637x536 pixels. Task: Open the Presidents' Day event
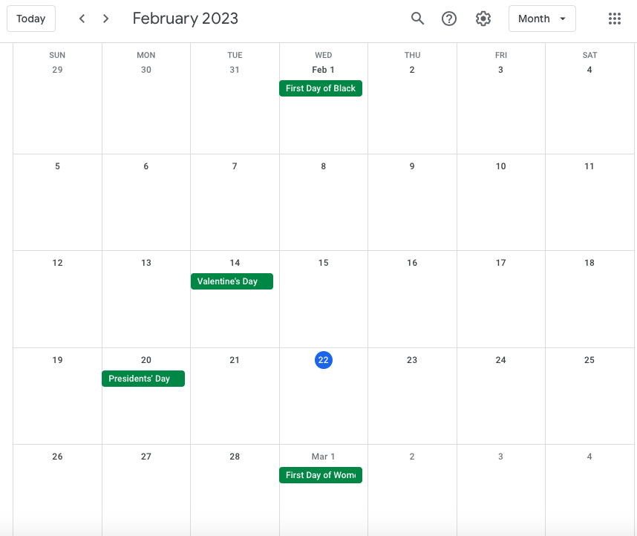(x=143, y=379)
